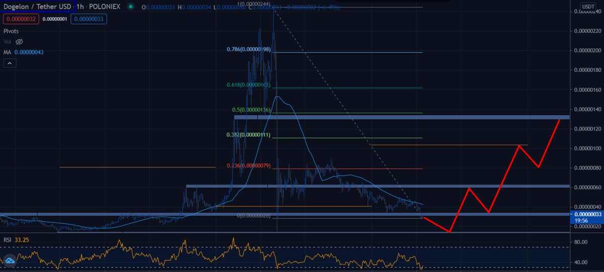This screenshot has width=604, height=272.
Task: Click the 0.00000100 level on price scale
Action: pyautogui.click(x=587, y=148)
